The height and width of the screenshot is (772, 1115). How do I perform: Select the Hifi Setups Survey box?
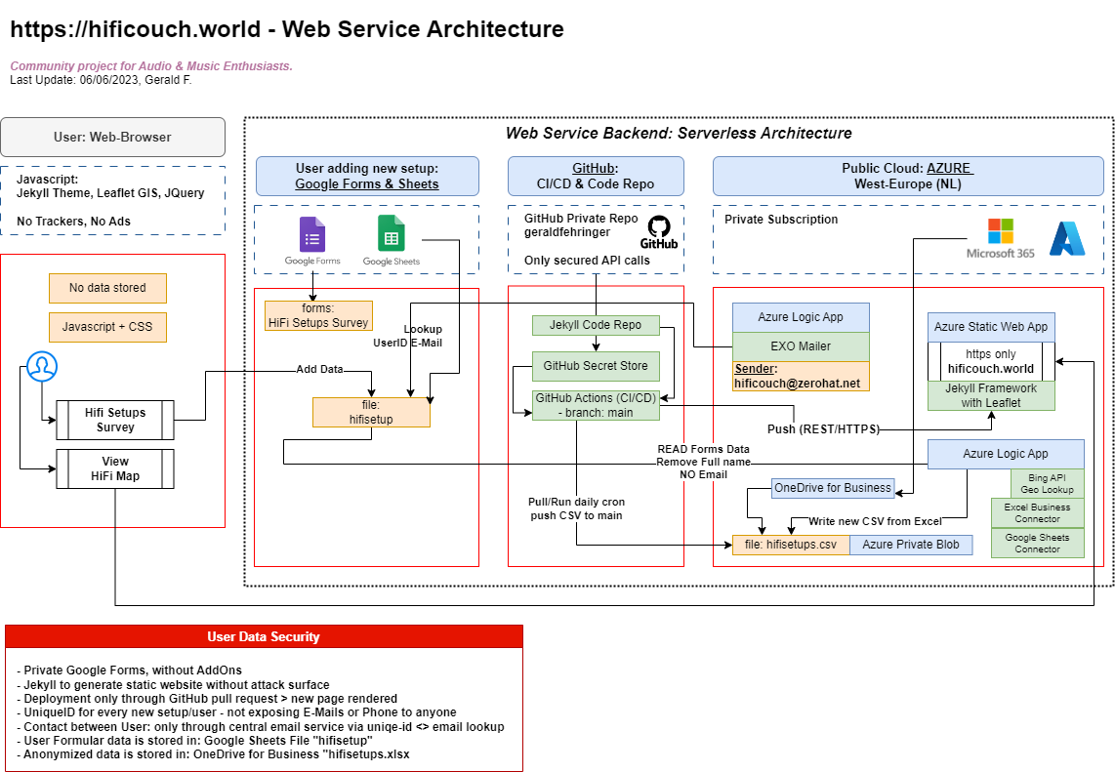tap(115, 420)
